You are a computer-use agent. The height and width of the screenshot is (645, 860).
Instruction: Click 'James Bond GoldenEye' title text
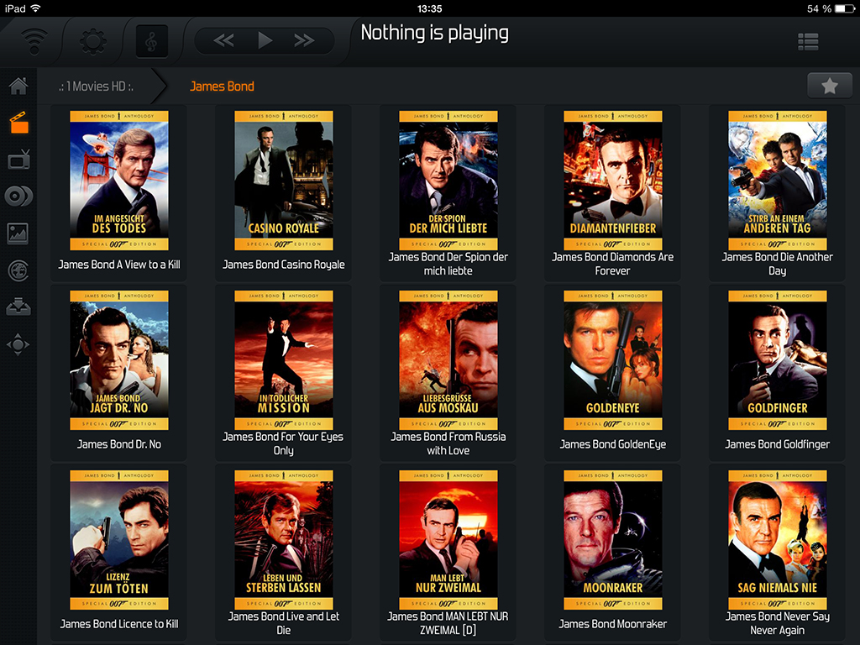[612, 444]
